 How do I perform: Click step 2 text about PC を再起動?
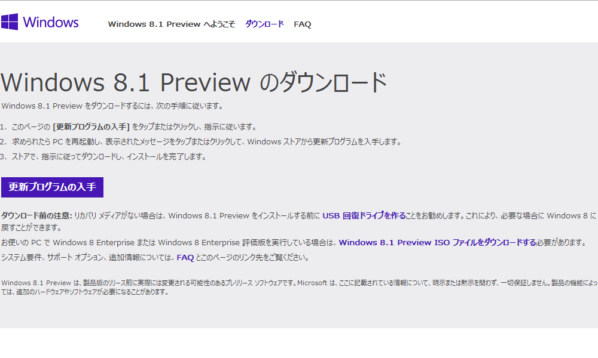207,141
